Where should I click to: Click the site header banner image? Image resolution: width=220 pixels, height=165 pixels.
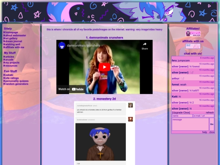[x=110, y=12]
